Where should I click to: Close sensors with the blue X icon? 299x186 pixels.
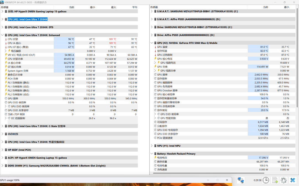[x=293, y=180]
